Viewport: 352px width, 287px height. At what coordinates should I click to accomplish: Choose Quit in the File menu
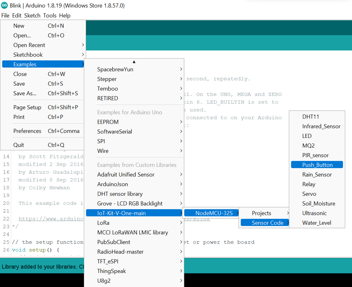[43, 145]
